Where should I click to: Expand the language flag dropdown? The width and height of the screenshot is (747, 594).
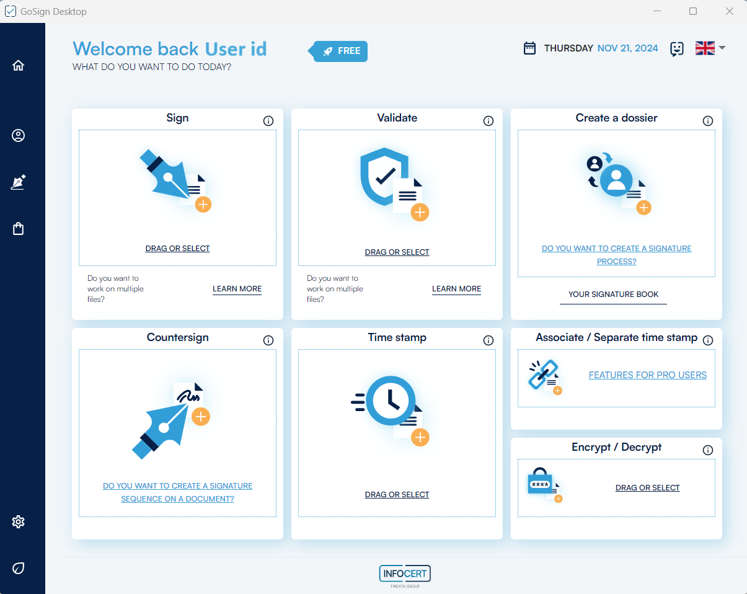click(x=710, y=48)
